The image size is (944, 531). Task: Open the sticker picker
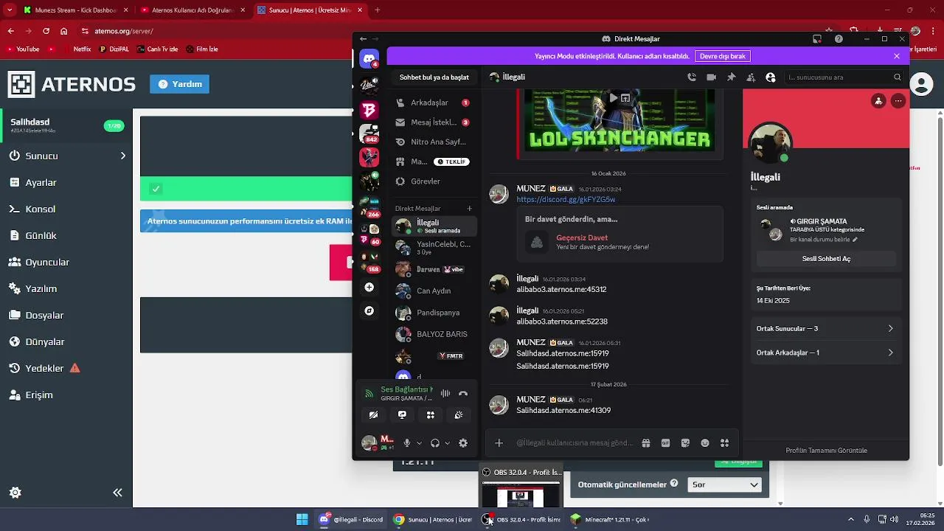tap(685, 443)
